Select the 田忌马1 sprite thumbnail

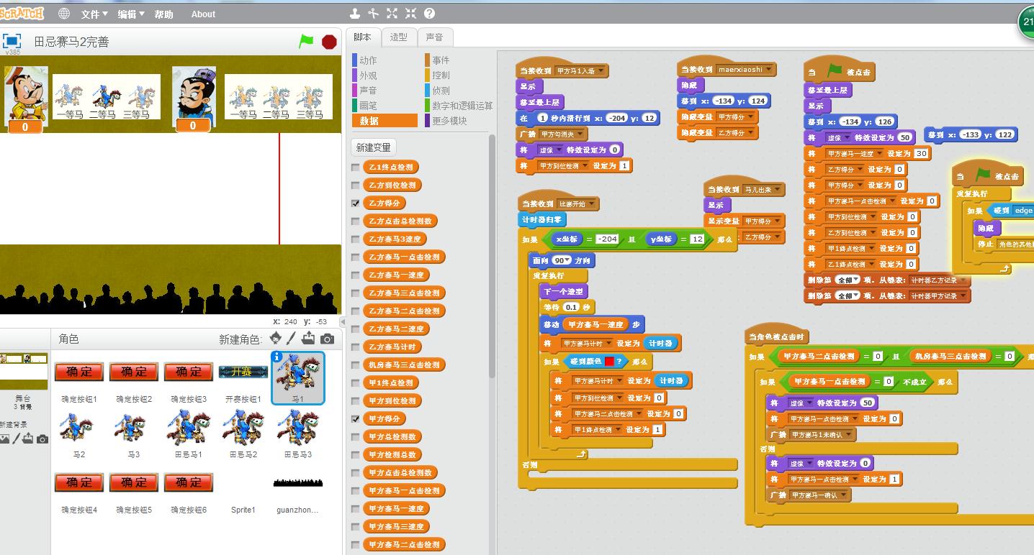[x=189, y=428]
